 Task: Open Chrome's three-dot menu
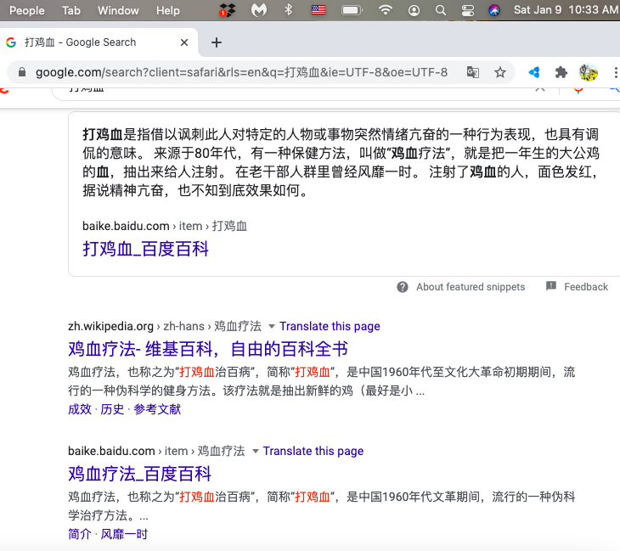pyautogui.click(x=614, y=72)
